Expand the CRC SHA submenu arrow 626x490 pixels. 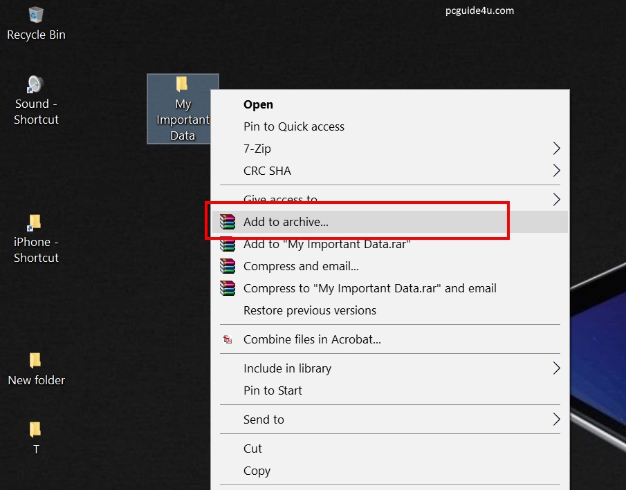pos(556,171)
